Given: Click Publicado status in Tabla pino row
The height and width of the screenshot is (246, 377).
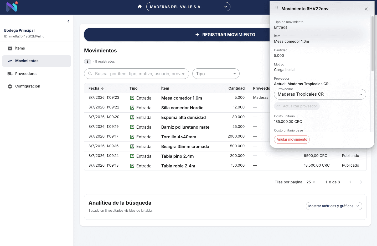Looking at the screenshot, I should (x=350, y=156).
